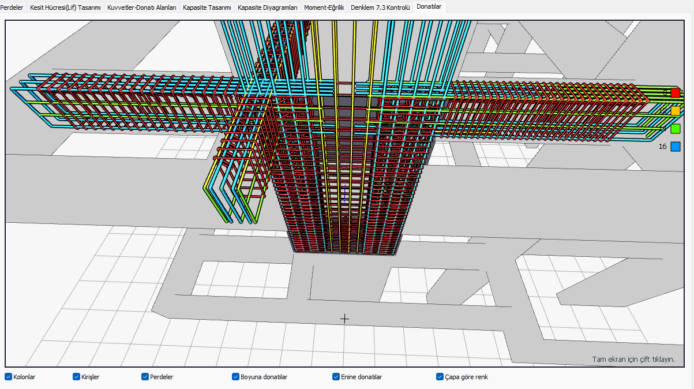Open the Denklem 7.3 Kontrolü tab

point(380,8)
